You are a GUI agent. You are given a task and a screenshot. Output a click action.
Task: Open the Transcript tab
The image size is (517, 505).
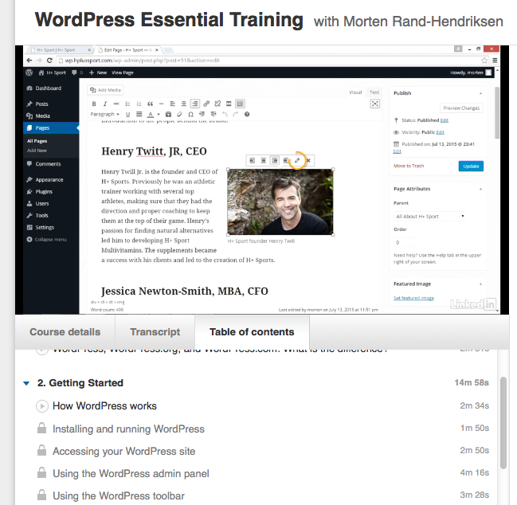(155, 332)
